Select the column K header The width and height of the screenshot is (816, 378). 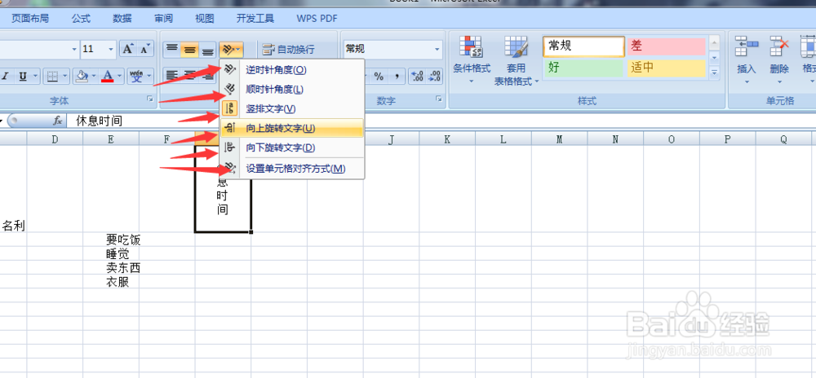447,139
